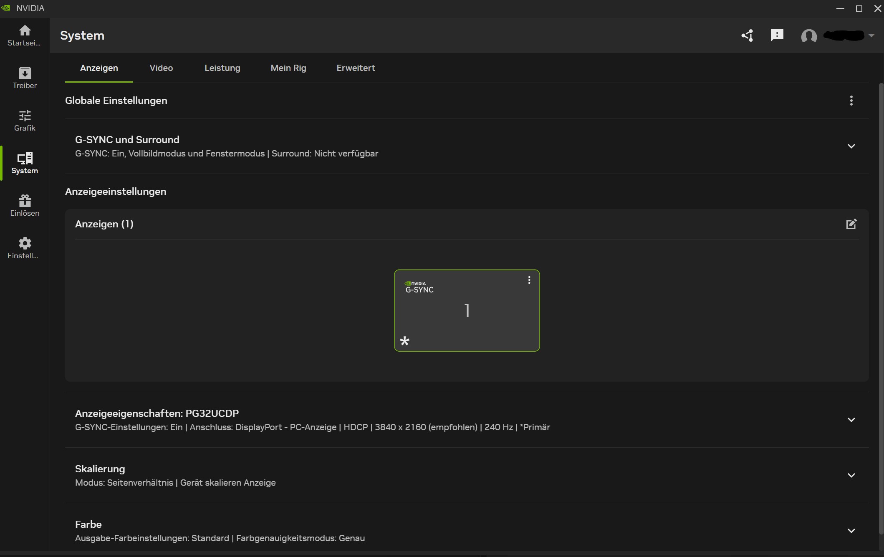
Task: Open three-dot menu on display 1 tile
Action: point(529,280)
